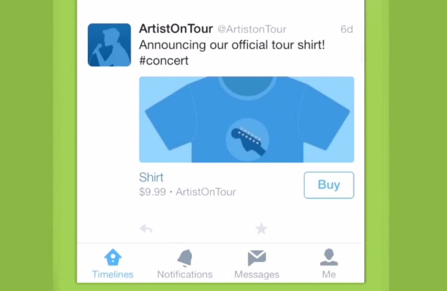Favorite the tweet with the star icon

(261, 229)
